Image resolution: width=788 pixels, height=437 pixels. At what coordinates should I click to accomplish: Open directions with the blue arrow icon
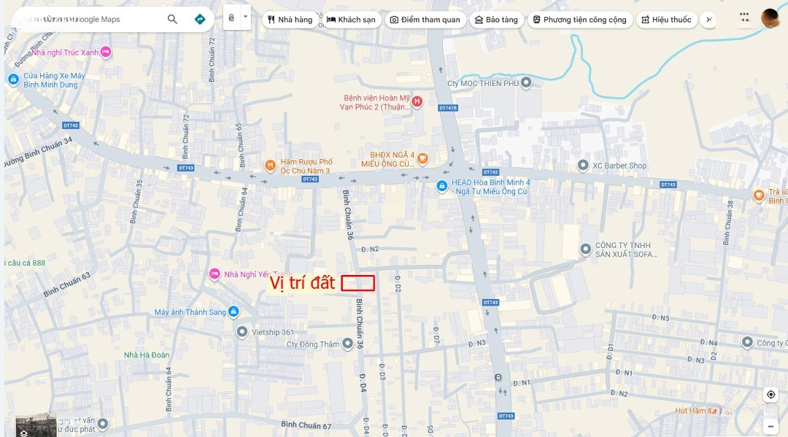coord(200,19)
